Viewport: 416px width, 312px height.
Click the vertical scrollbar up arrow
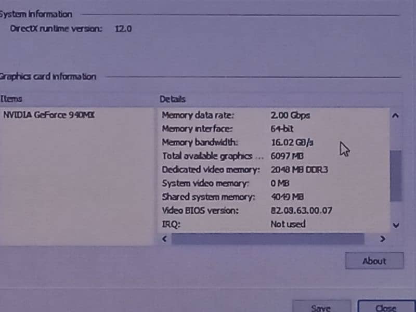[395, 116]
